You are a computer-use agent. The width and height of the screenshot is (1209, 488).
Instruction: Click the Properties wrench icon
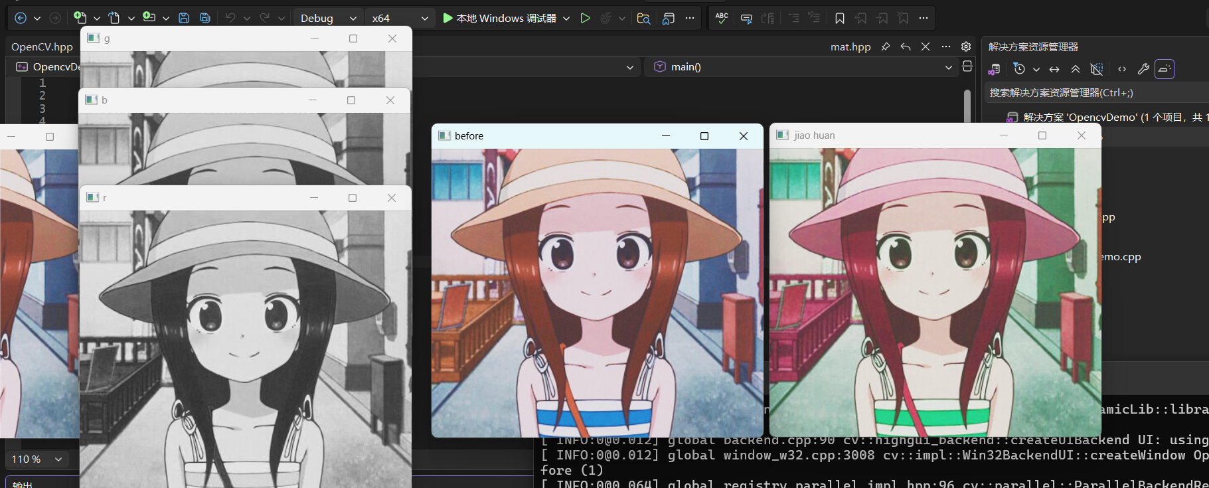click(x=1143, y=69)
